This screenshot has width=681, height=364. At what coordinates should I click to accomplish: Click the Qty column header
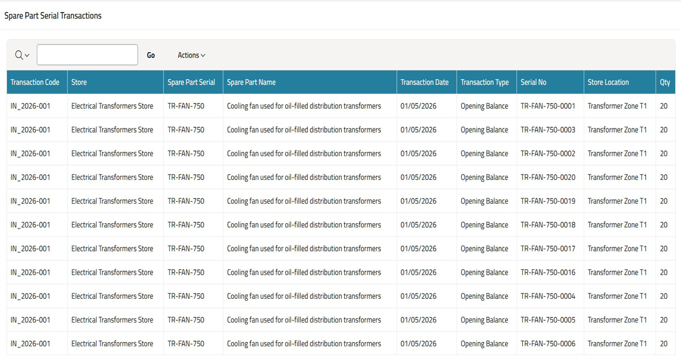pos(665,82)
